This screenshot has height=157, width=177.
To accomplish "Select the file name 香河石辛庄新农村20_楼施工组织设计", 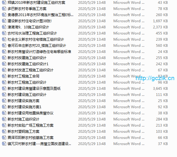I will coord(37,46).
